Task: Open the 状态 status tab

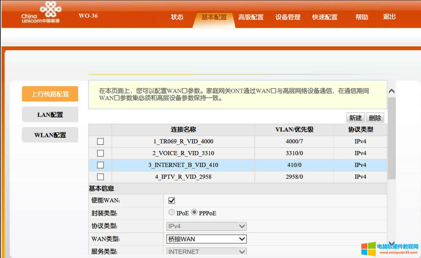Action: click(177, 17)
